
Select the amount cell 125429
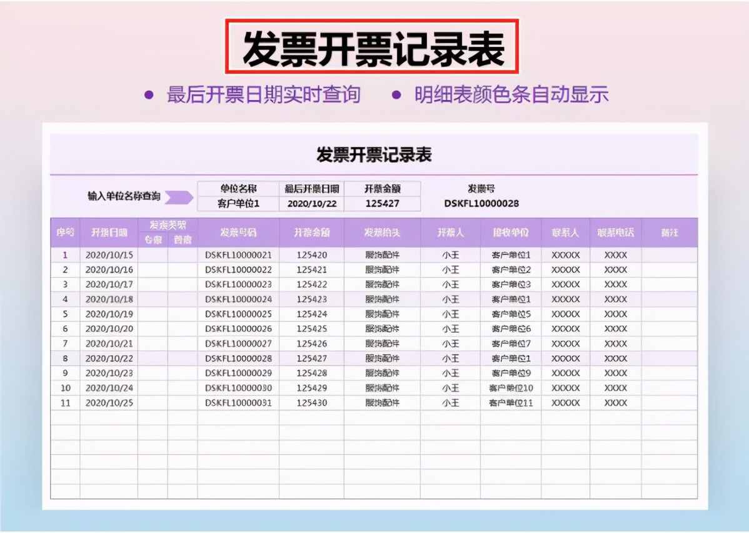tap(311, 388)
